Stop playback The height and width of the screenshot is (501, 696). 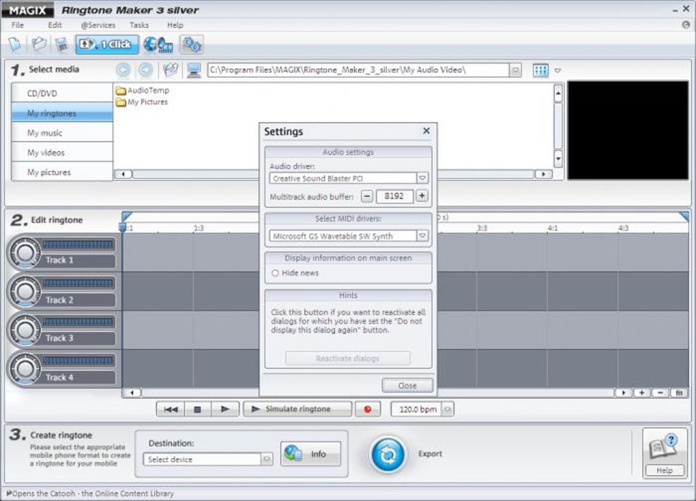tap(197, 409)
